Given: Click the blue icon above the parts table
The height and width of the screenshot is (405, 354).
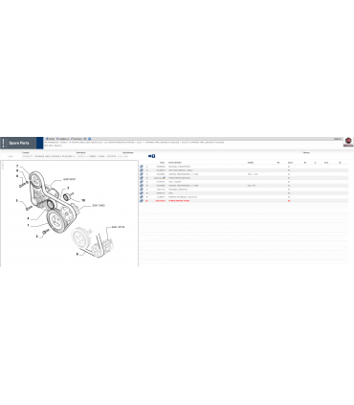Looking at the screenshot, I should point(152,156).
